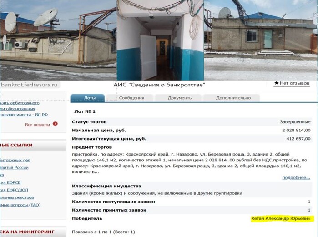Expand lot description via подробнее link
Viewport: 318px width, 237px height.
click(296, 177)
